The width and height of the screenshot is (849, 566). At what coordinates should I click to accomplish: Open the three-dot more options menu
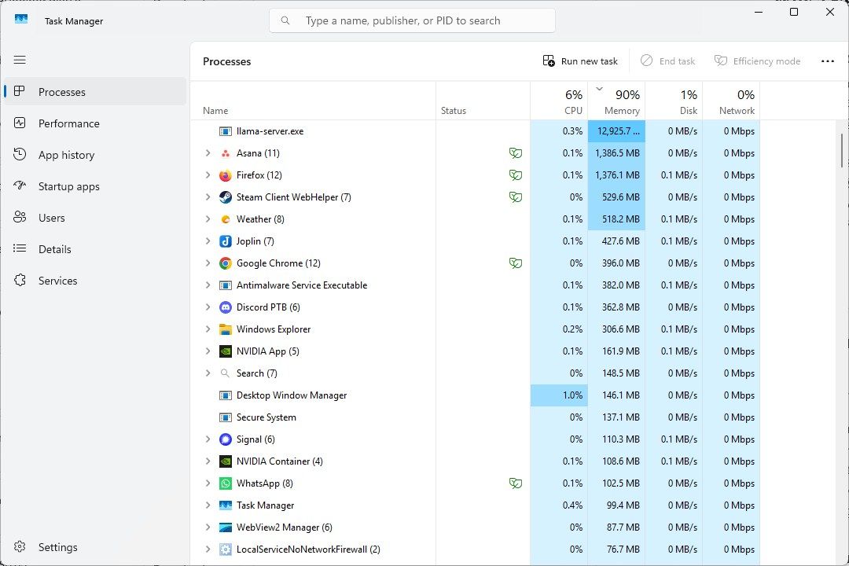[x=827, y=61]
